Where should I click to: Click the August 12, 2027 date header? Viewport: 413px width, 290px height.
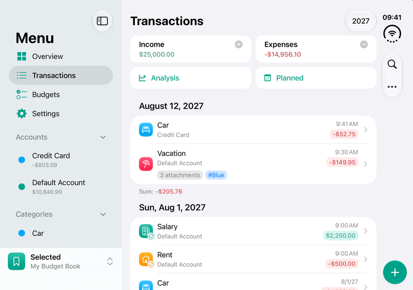coord(171,106)
